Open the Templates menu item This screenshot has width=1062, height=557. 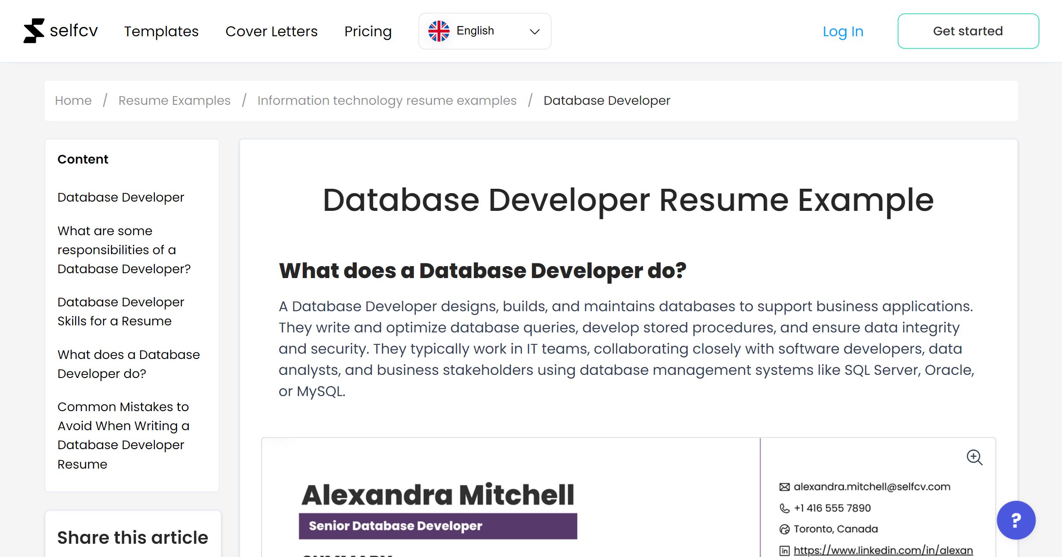coord(161,31)
